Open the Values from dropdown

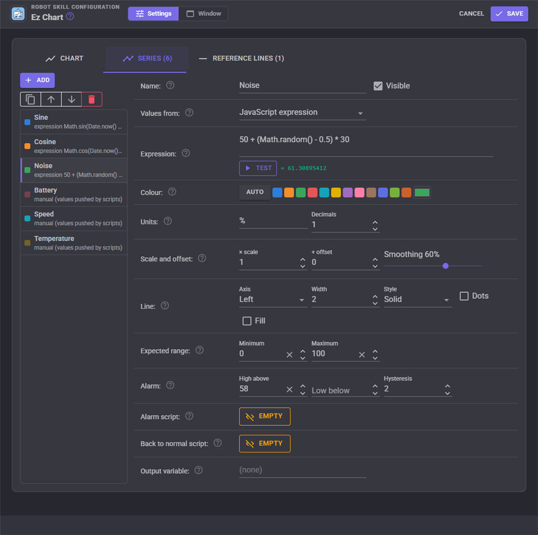(303, 112)
